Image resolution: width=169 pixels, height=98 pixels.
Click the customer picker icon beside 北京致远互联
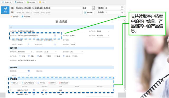(55, 35)
